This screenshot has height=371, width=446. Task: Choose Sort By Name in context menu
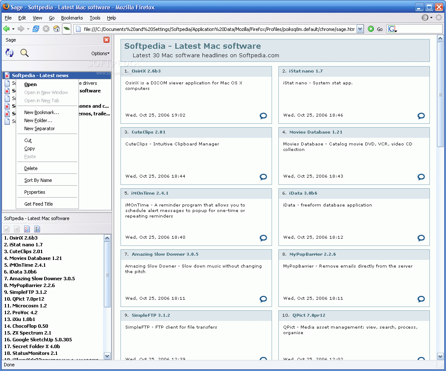47,180
